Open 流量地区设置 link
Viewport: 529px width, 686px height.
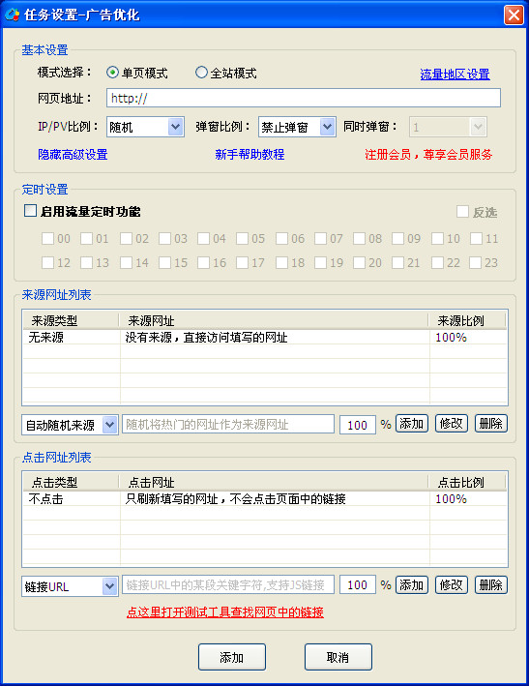click(x=455, y=75)
